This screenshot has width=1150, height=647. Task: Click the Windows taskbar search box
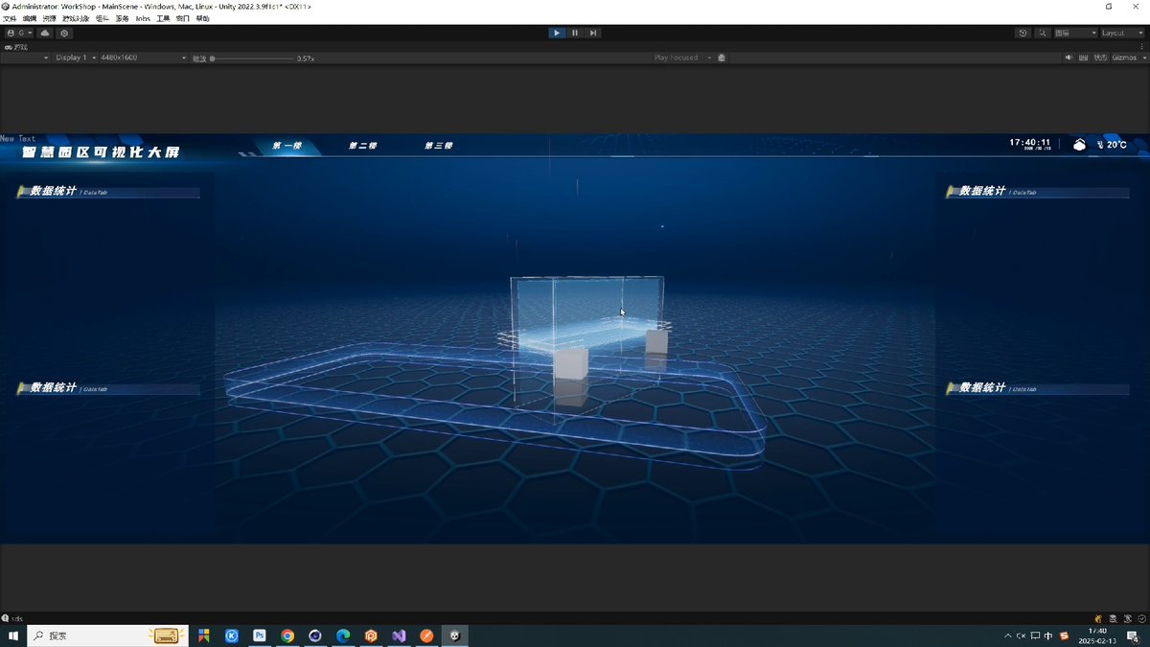[107, 635]
